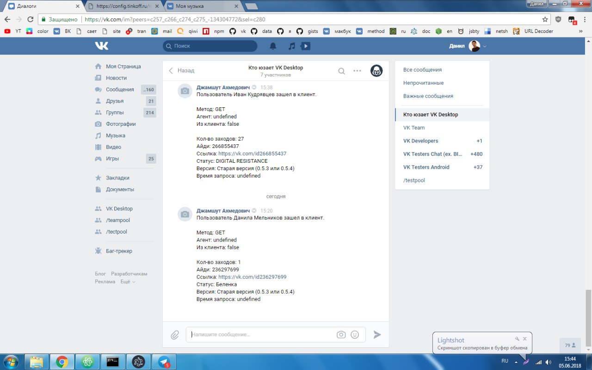Open the VK Testers Android conversation
The image size is (592, 370).
click(442, 167)
